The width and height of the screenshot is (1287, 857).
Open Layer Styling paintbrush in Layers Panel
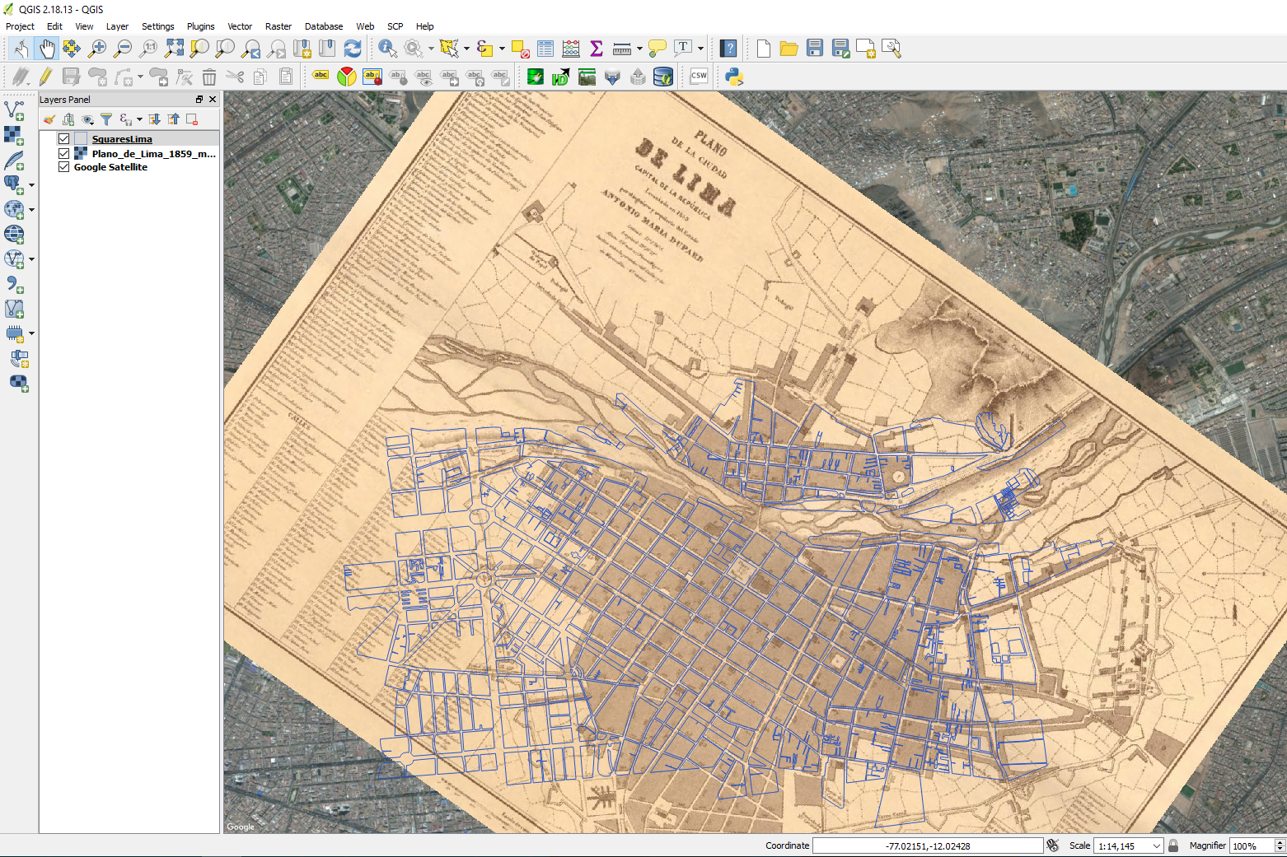[49, 120]
